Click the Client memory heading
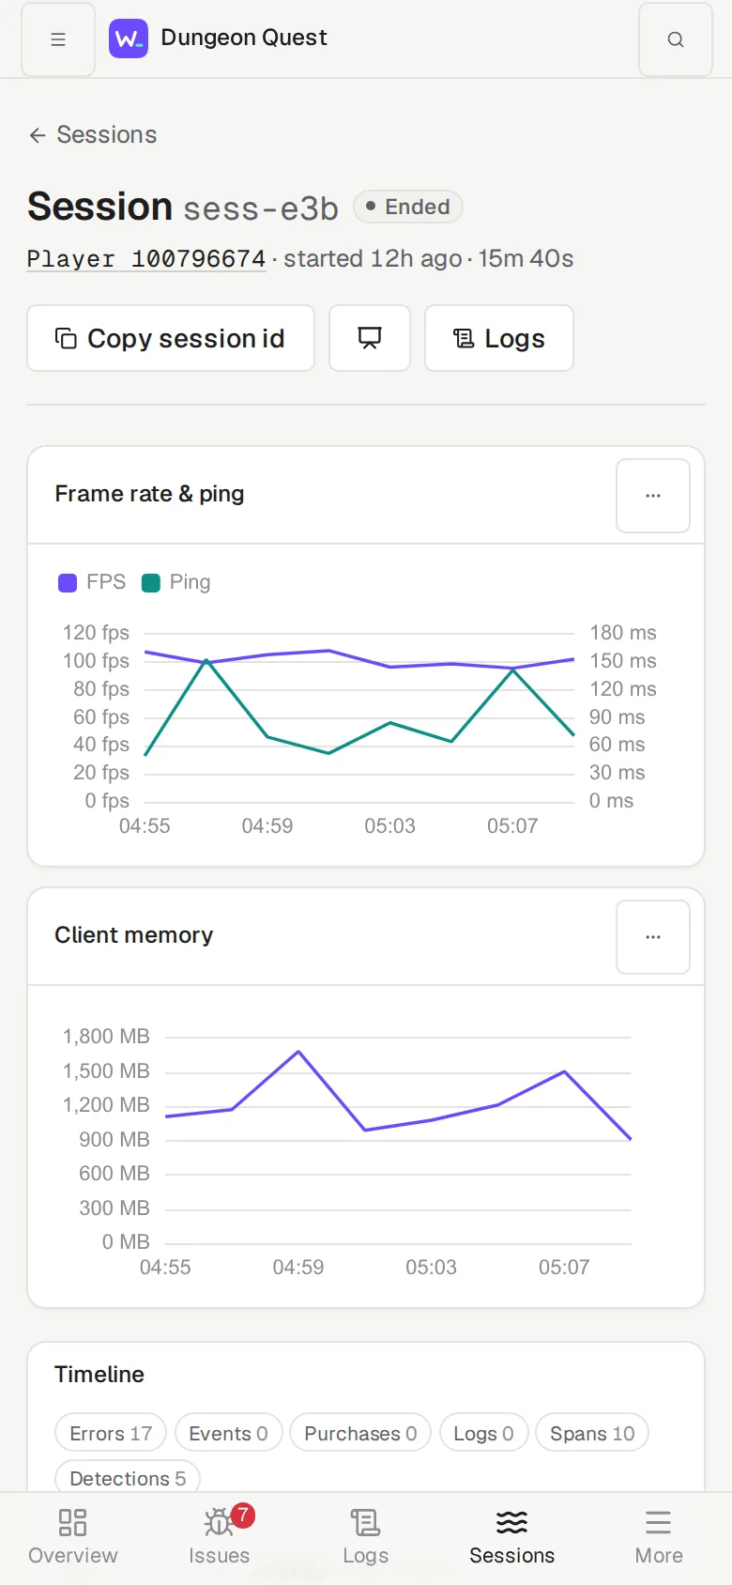Image resolution: width=732 pixels, height=1585 pixels. 134,935
